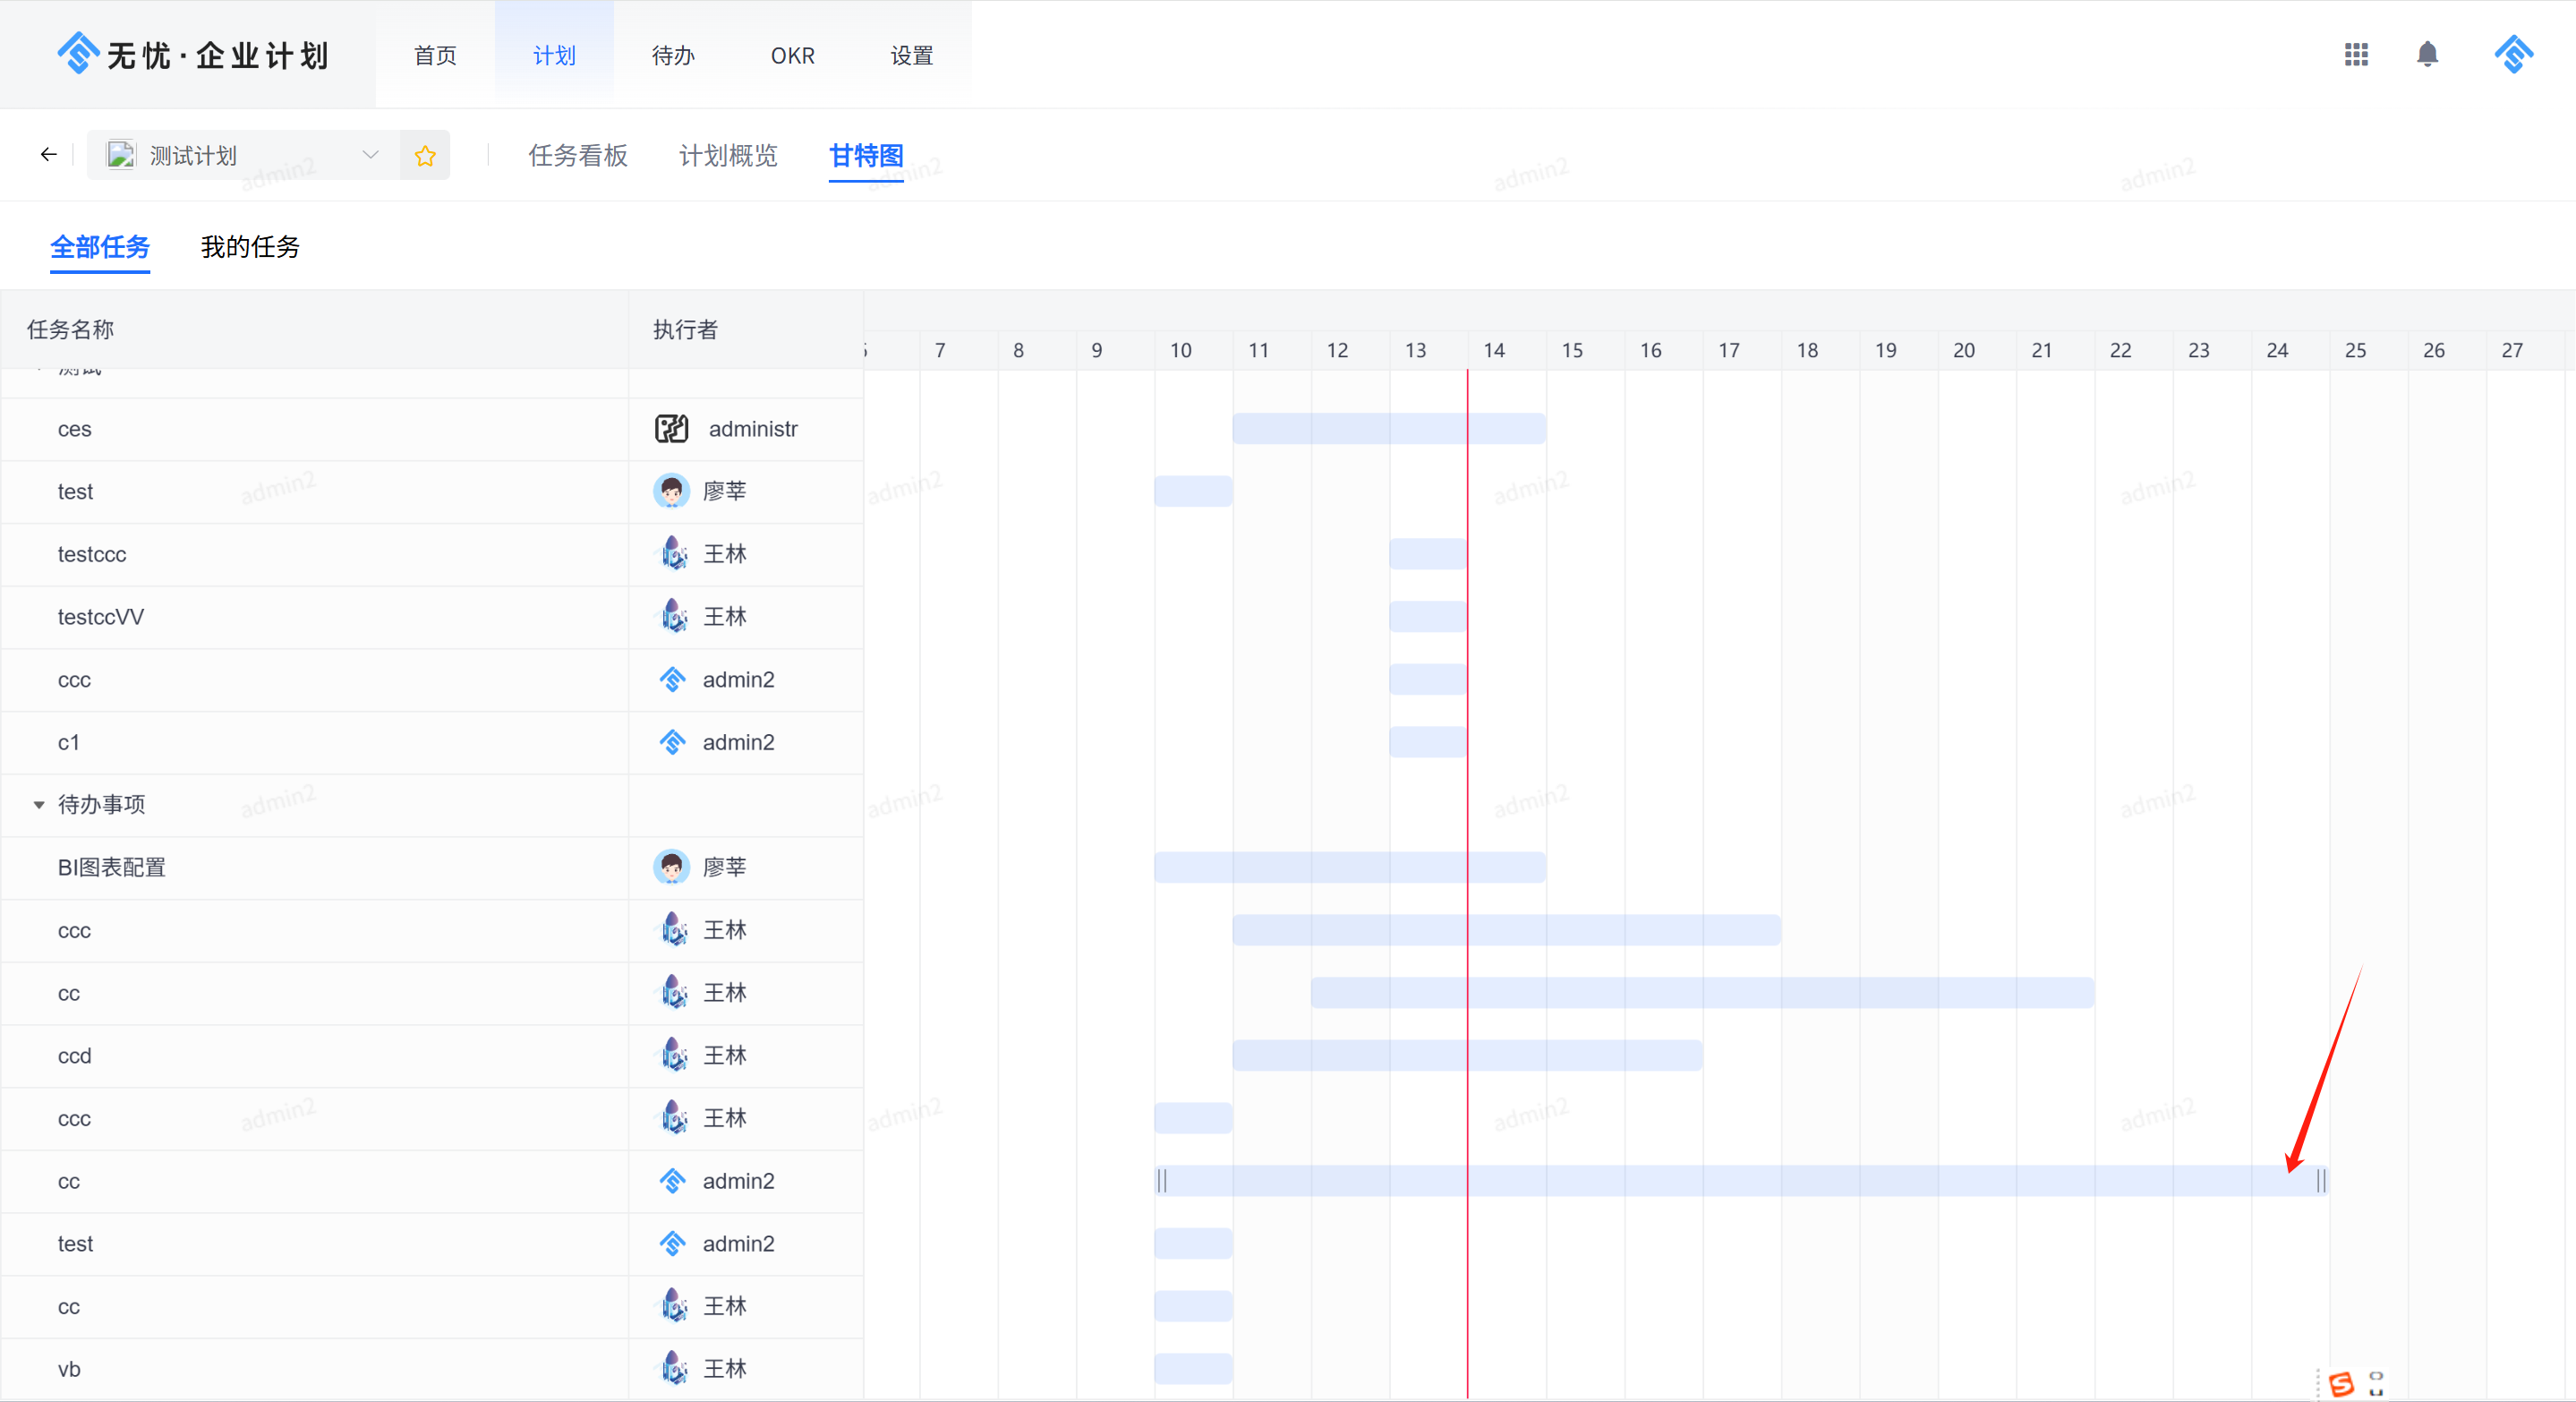Switch to 我的任务 tab

tap(250, 247)
